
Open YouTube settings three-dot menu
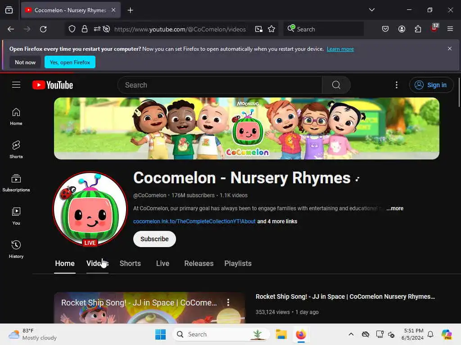pos(397,85)
